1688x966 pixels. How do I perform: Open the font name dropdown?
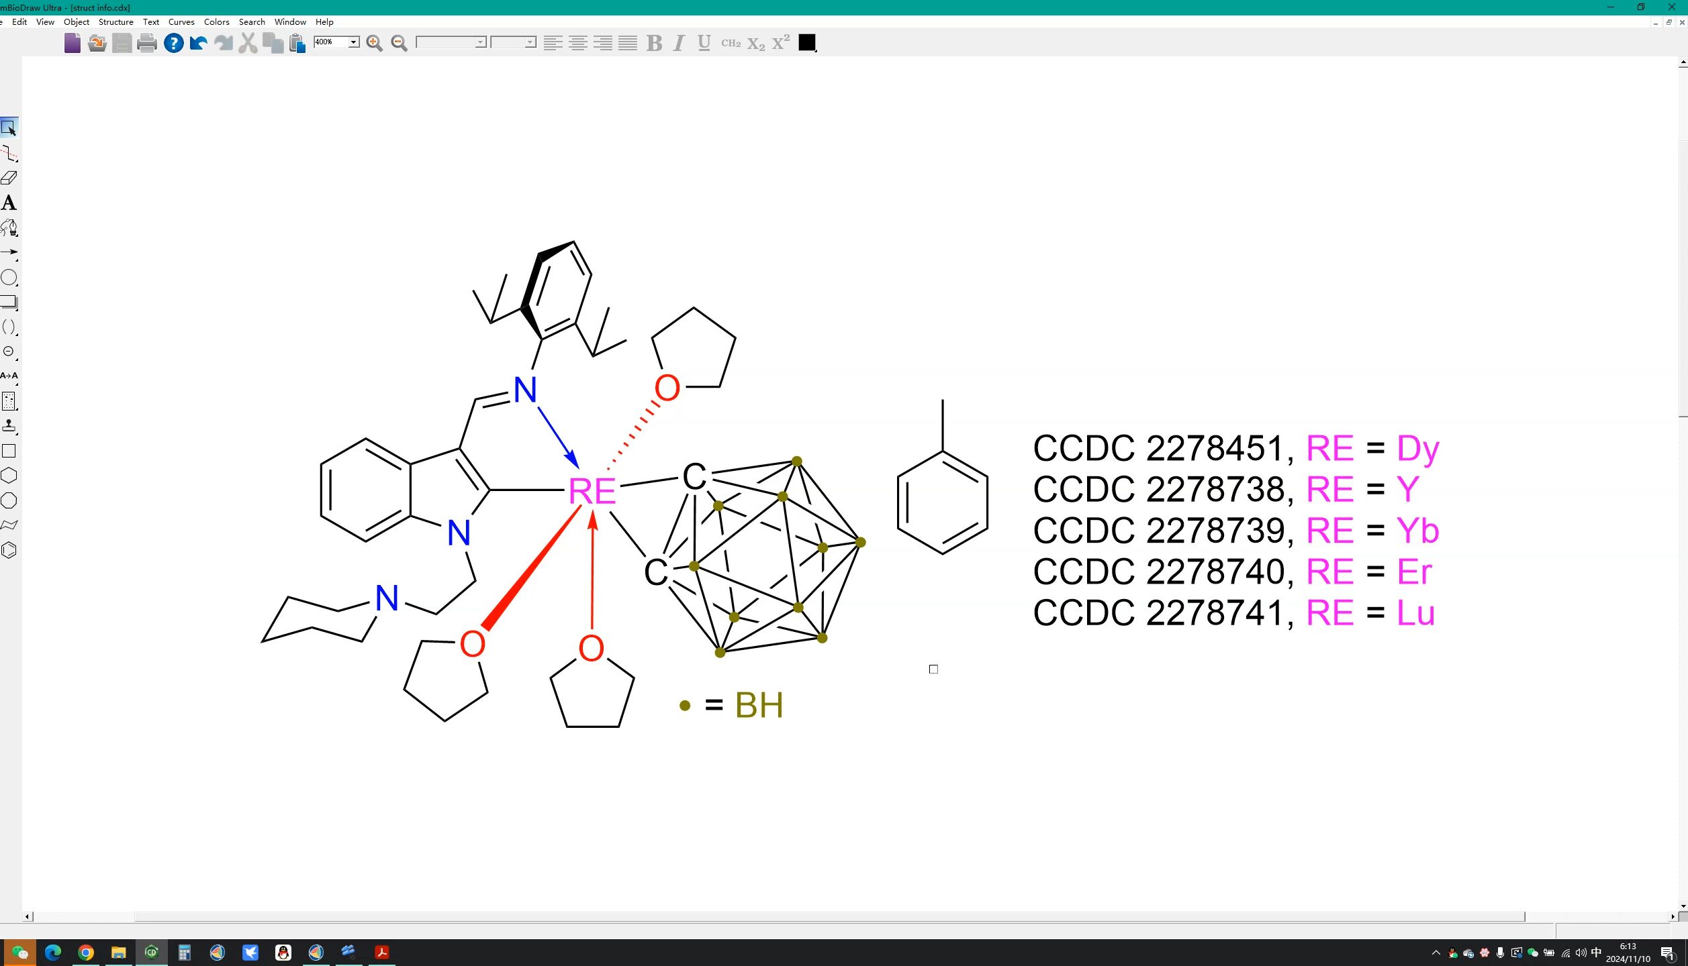480,42
